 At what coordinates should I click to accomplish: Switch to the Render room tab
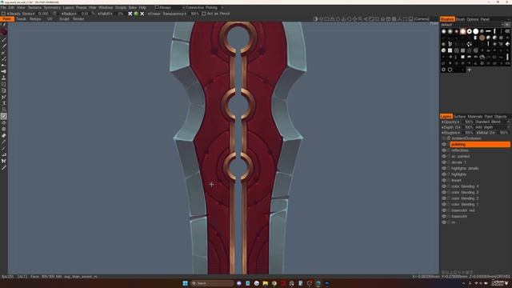coord(78,19)
